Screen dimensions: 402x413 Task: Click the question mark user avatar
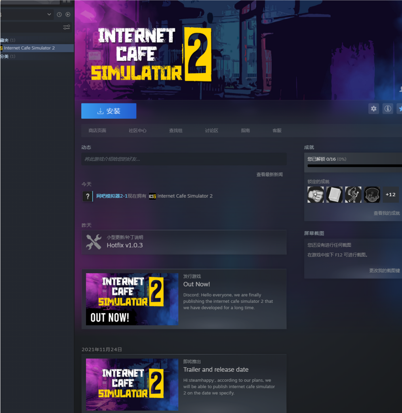point(88,196)
